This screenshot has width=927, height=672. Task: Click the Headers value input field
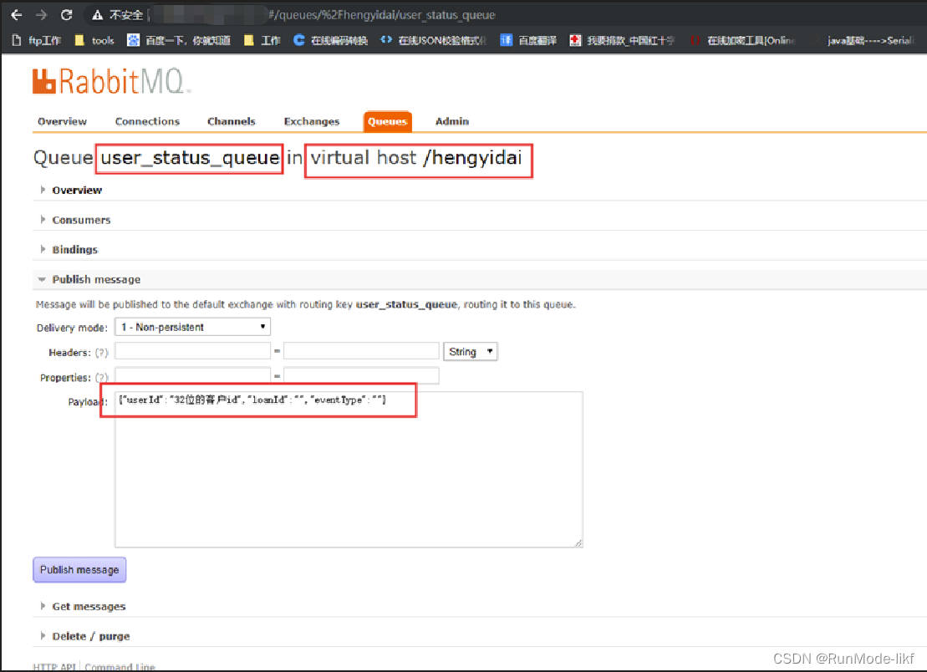[361, 350]
